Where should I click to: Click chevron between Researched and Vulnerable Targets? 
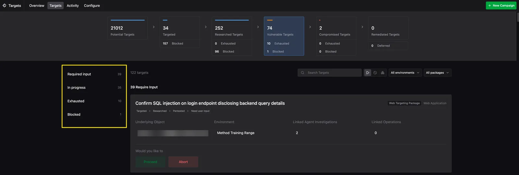coord(258,27)
